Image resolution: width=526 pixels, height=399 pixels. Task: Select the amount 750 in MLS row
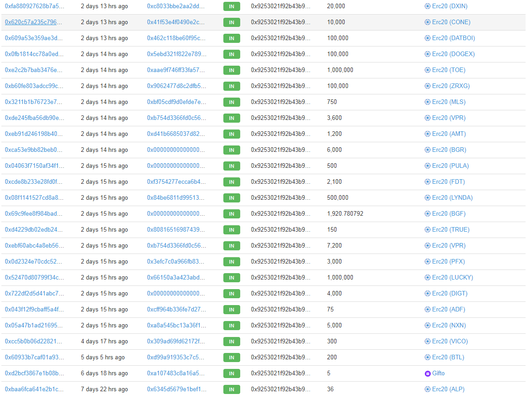pos(332,102)
